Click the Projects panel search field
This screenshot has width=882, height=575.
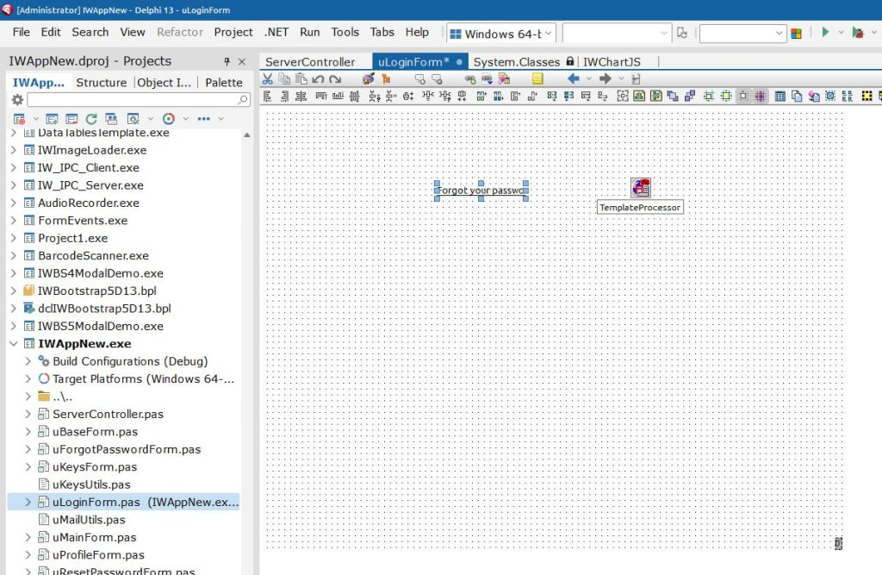tap(138, 100)
